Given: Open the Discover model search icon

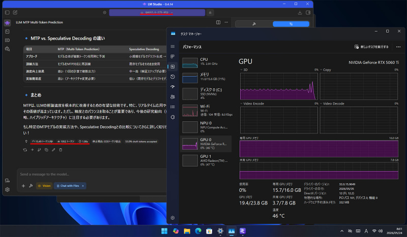Looking at the screenshot, I should 7,49.
